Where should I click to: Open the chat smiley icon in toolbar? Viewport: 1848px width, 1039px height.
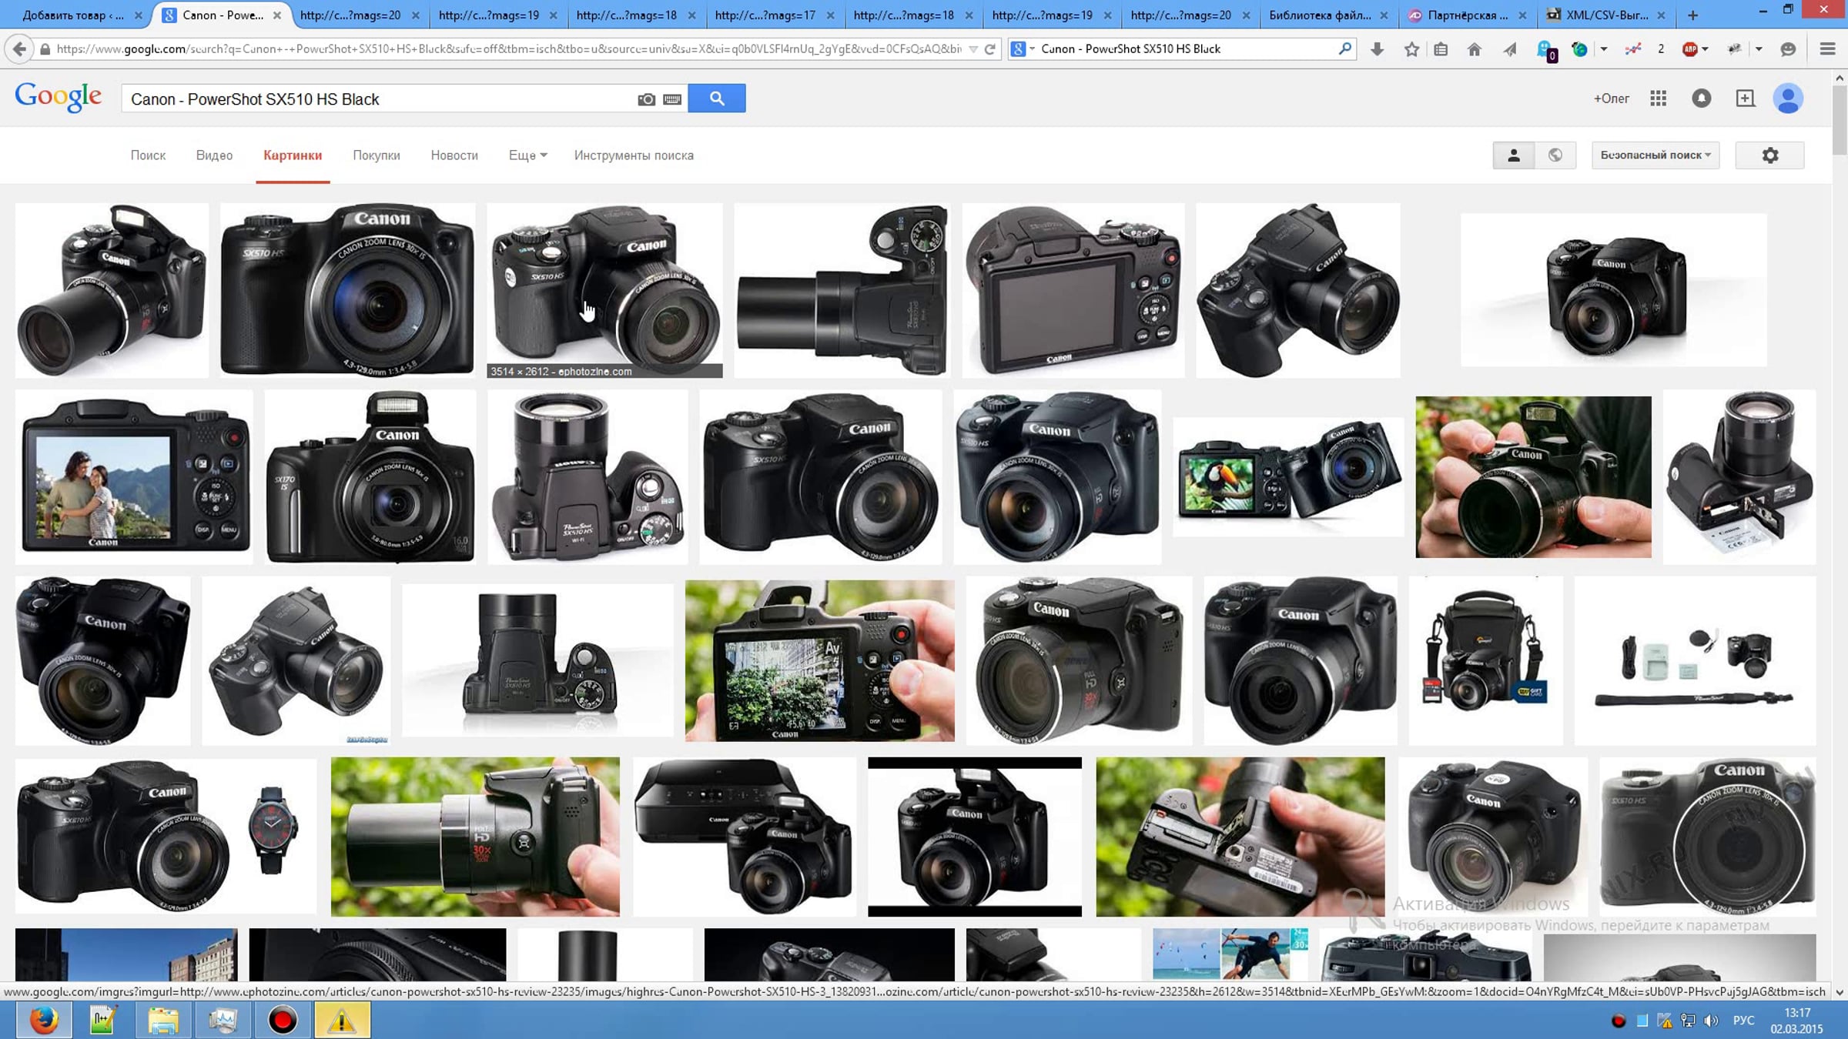click(1788, 49)
